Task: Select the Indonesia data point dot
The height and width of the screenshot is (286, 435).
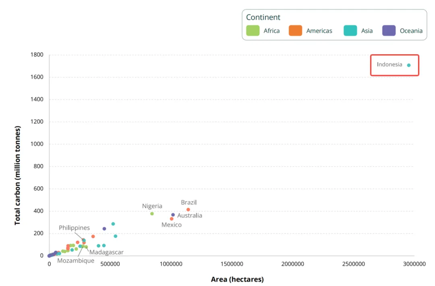Action: point(408,65)
